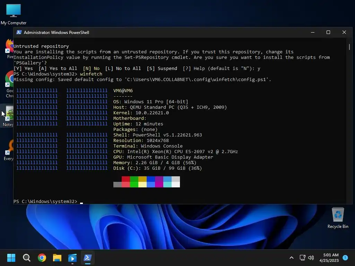Open the Firefox desktop shortcut
Image resolution: width=355 pixels, height=266 pixels.
point(9,49)
